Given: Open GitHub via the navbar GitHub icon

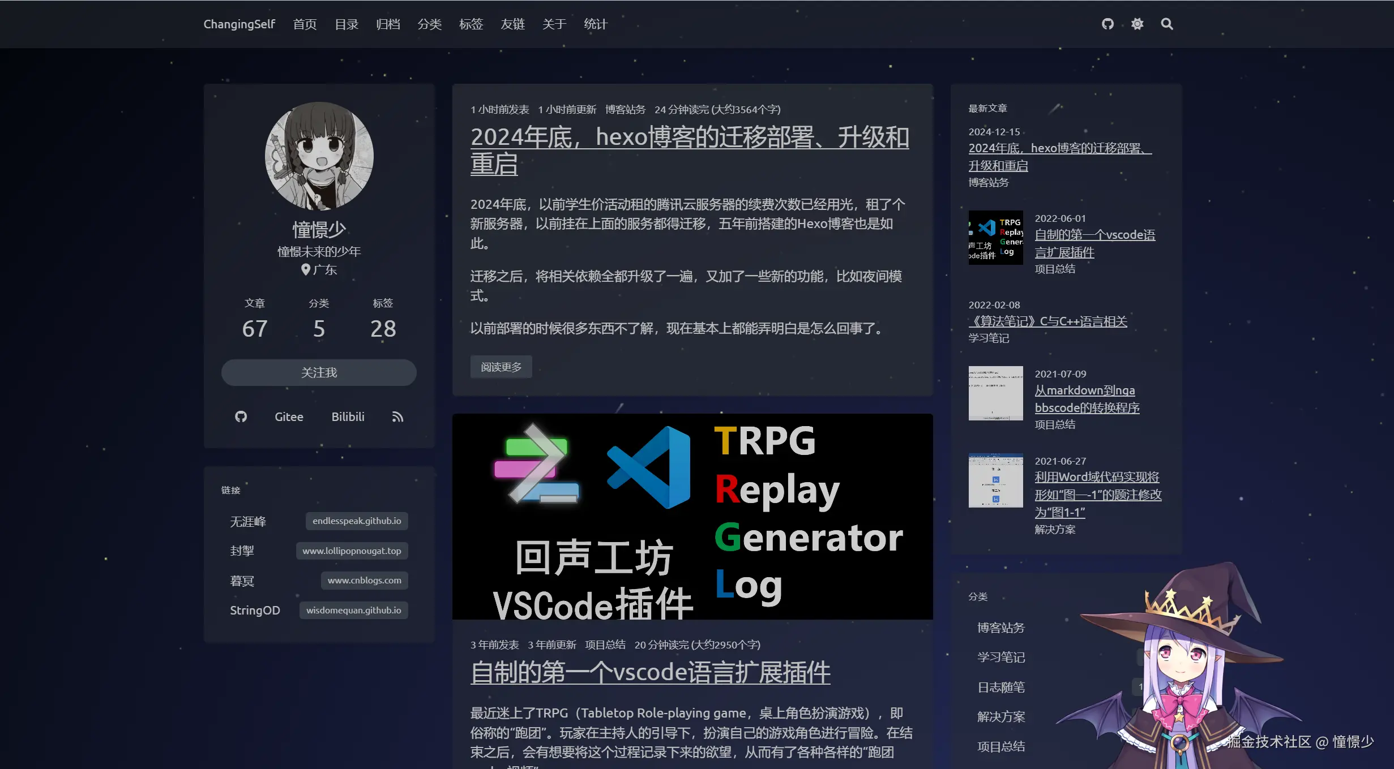Looking at the screenshot, I should pyautogui.click(x=1107, y=24).
